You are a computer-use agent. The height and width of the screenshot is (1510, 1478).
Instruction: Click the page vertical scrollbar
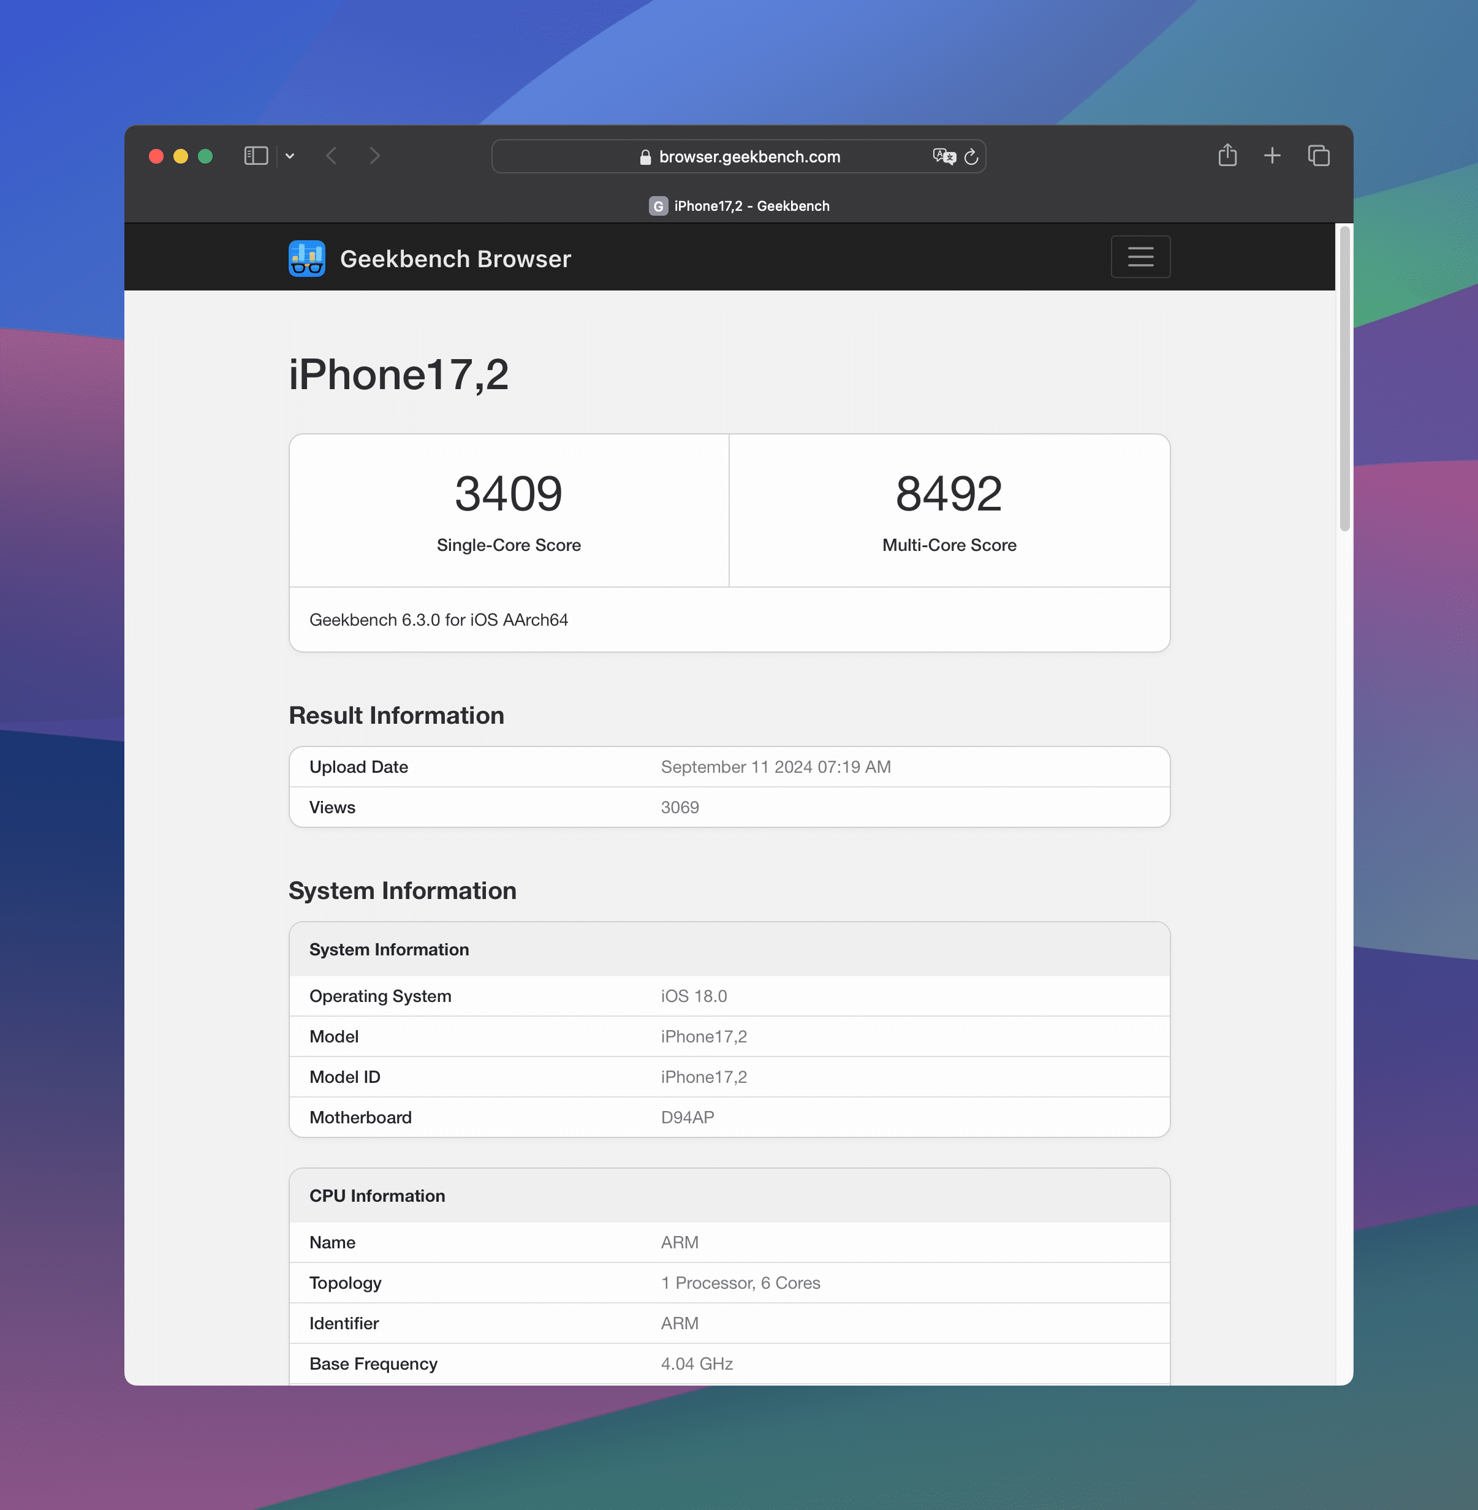click(x=1344, y=379)
